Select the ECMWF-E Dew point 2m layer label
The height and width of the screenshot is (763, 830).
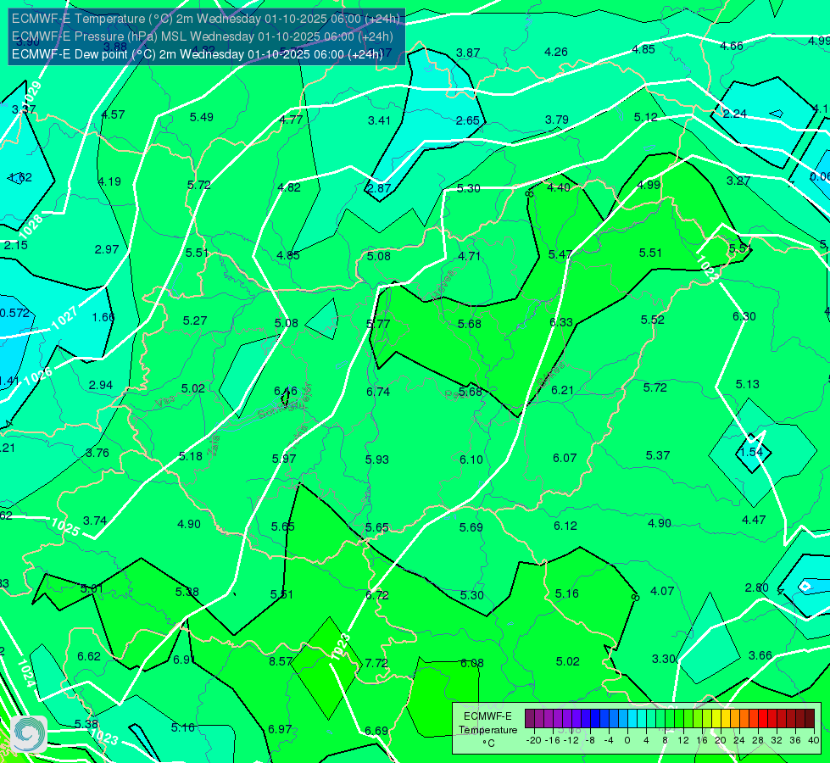(x=197, y=54)
